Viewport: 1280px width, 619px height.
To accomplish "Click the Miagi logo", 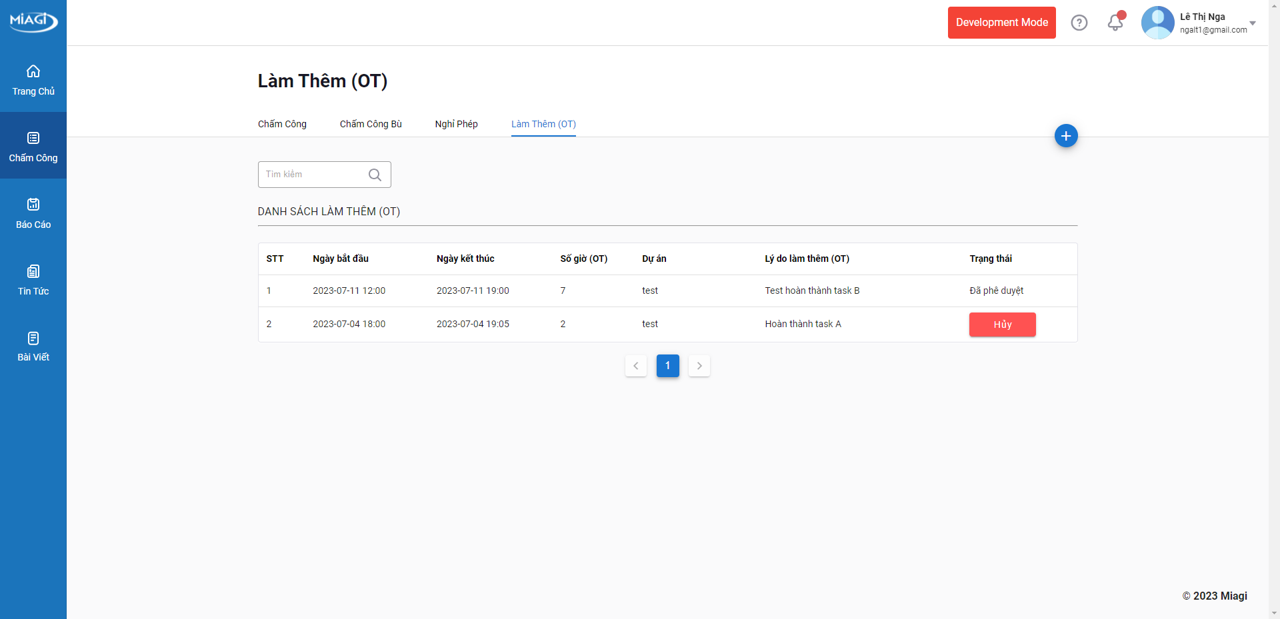I will (33, 21).
